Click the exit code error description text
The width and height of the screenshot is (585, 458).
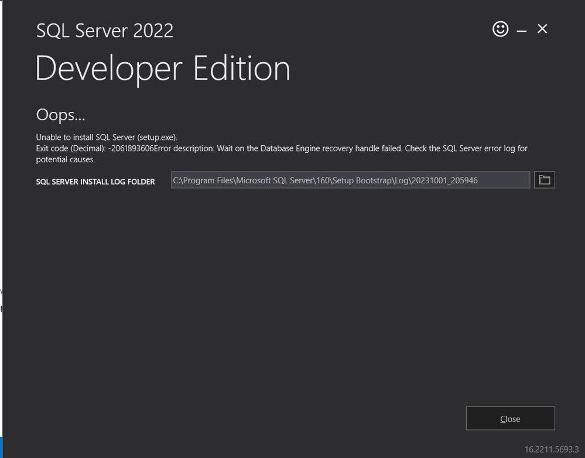[282, 154]
